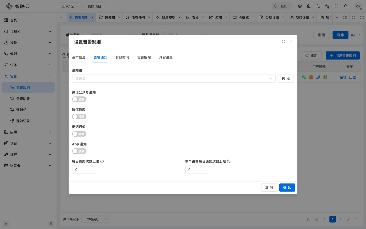
Task: Click the green app grid icon in table row
Action: pyautogui.click(x=325, y=77)
